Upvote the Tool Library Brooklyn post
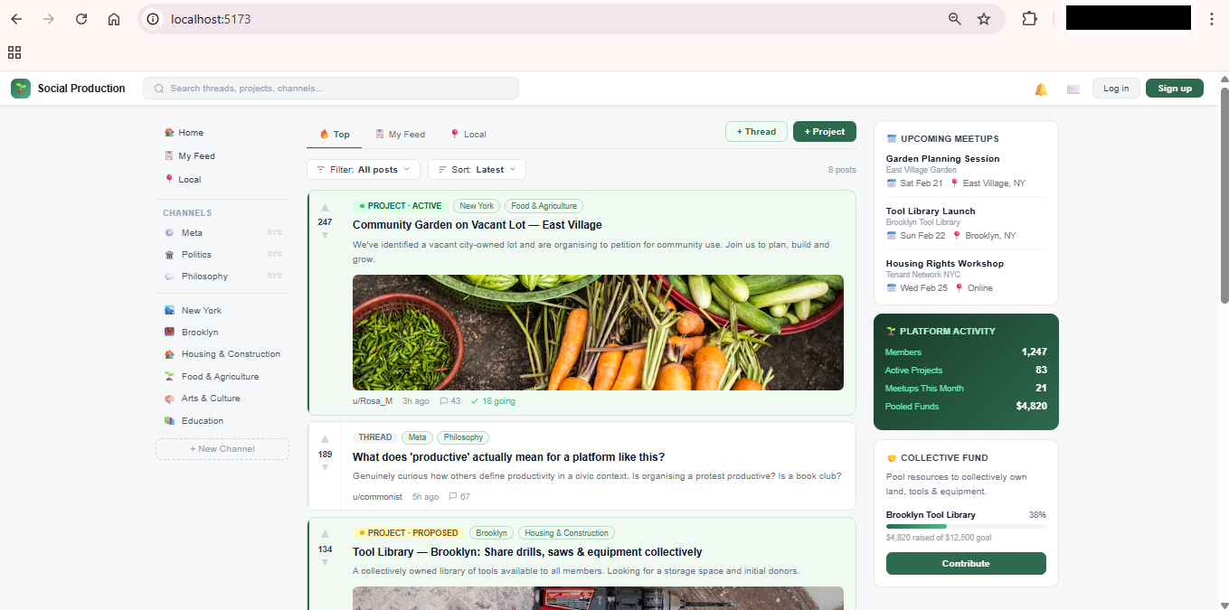The height and width of the screenshot is (610, 1229). click(x=325, y=534)
